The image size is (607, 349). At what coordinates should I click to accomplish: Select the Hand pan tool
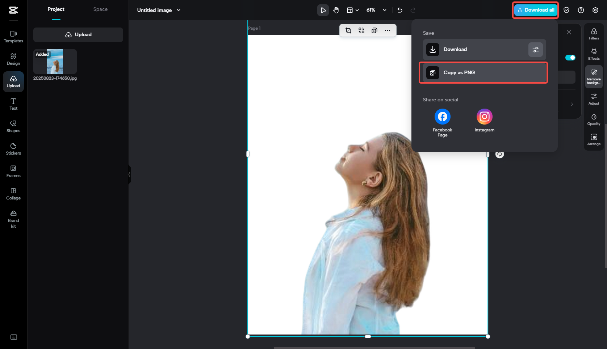(336, 10)
